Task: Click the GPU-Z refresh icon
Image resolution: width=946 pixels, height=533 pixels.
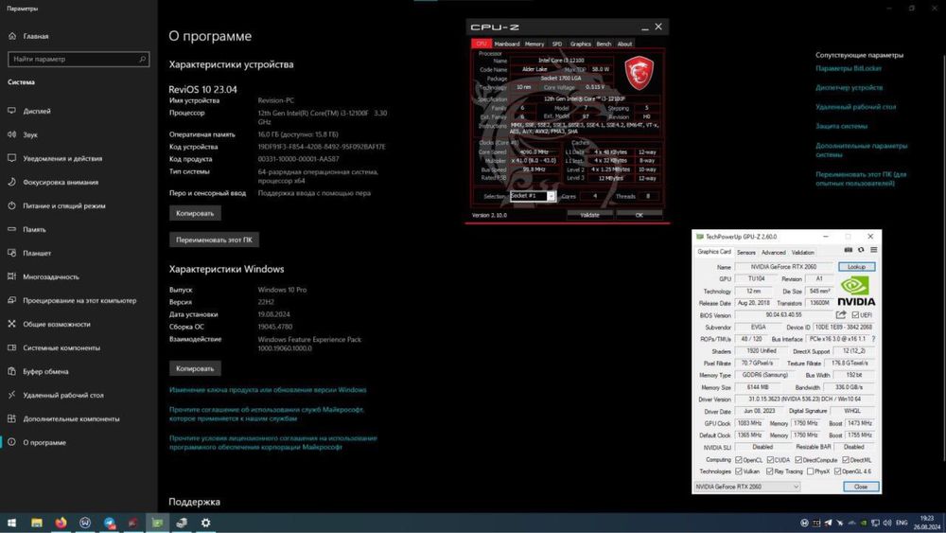Action: pos(861,250)
